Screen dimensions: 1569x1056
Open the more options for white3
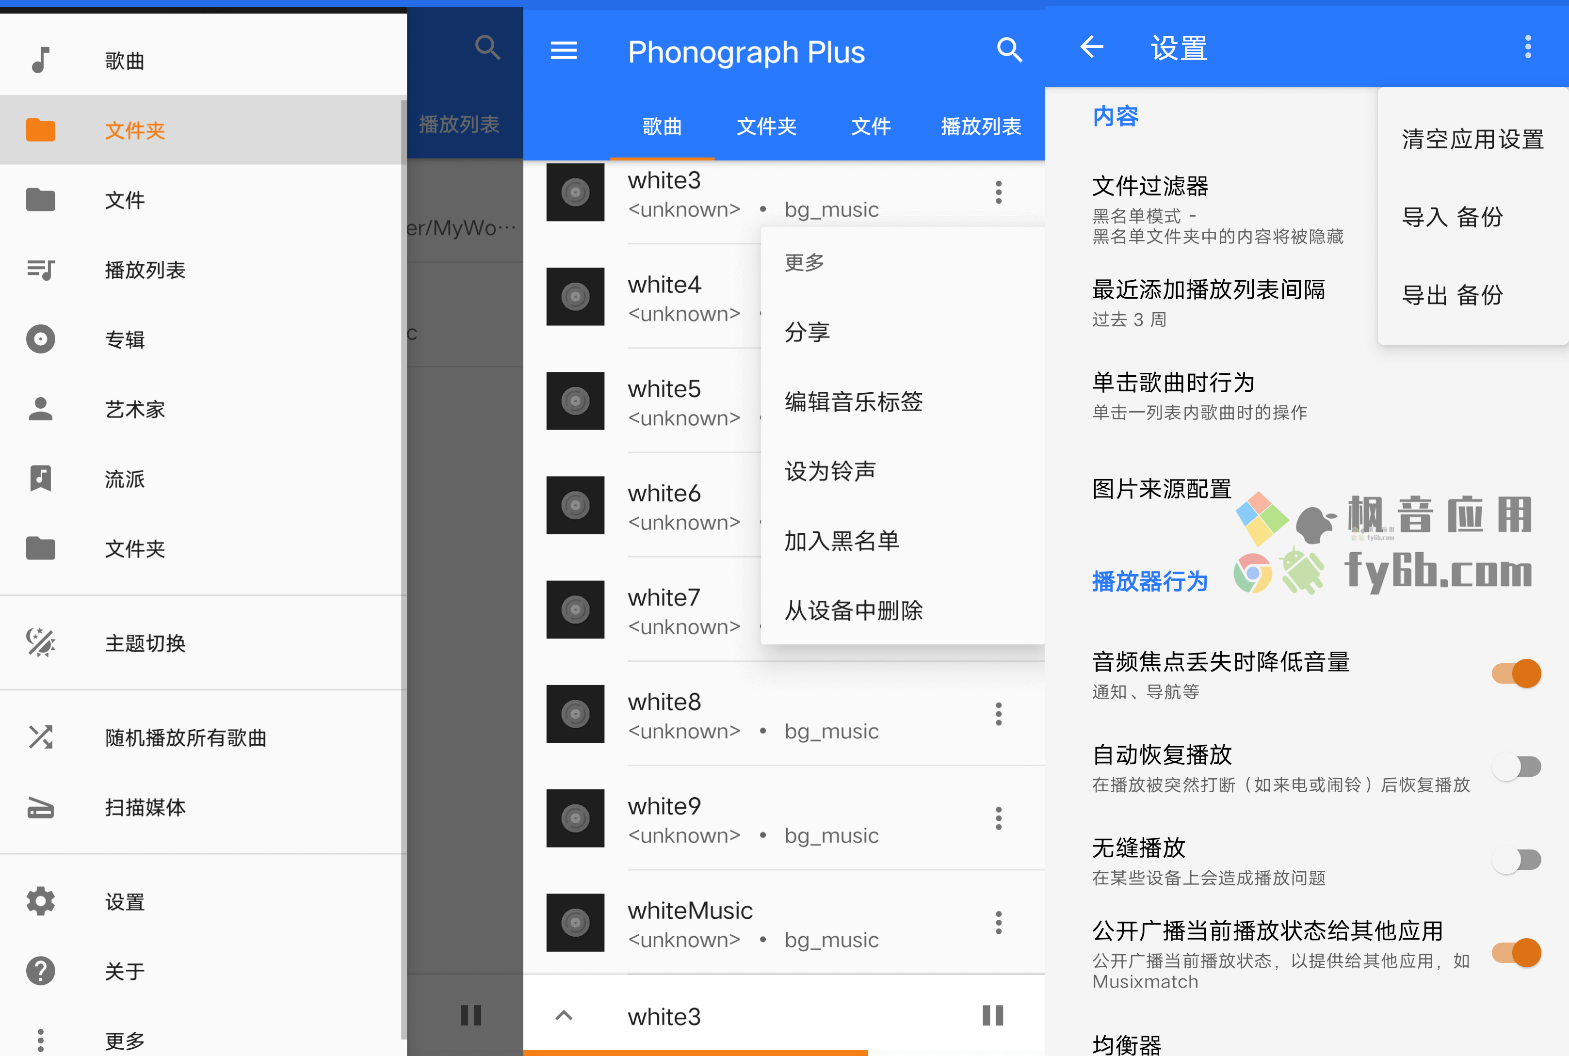coord(999,192)
